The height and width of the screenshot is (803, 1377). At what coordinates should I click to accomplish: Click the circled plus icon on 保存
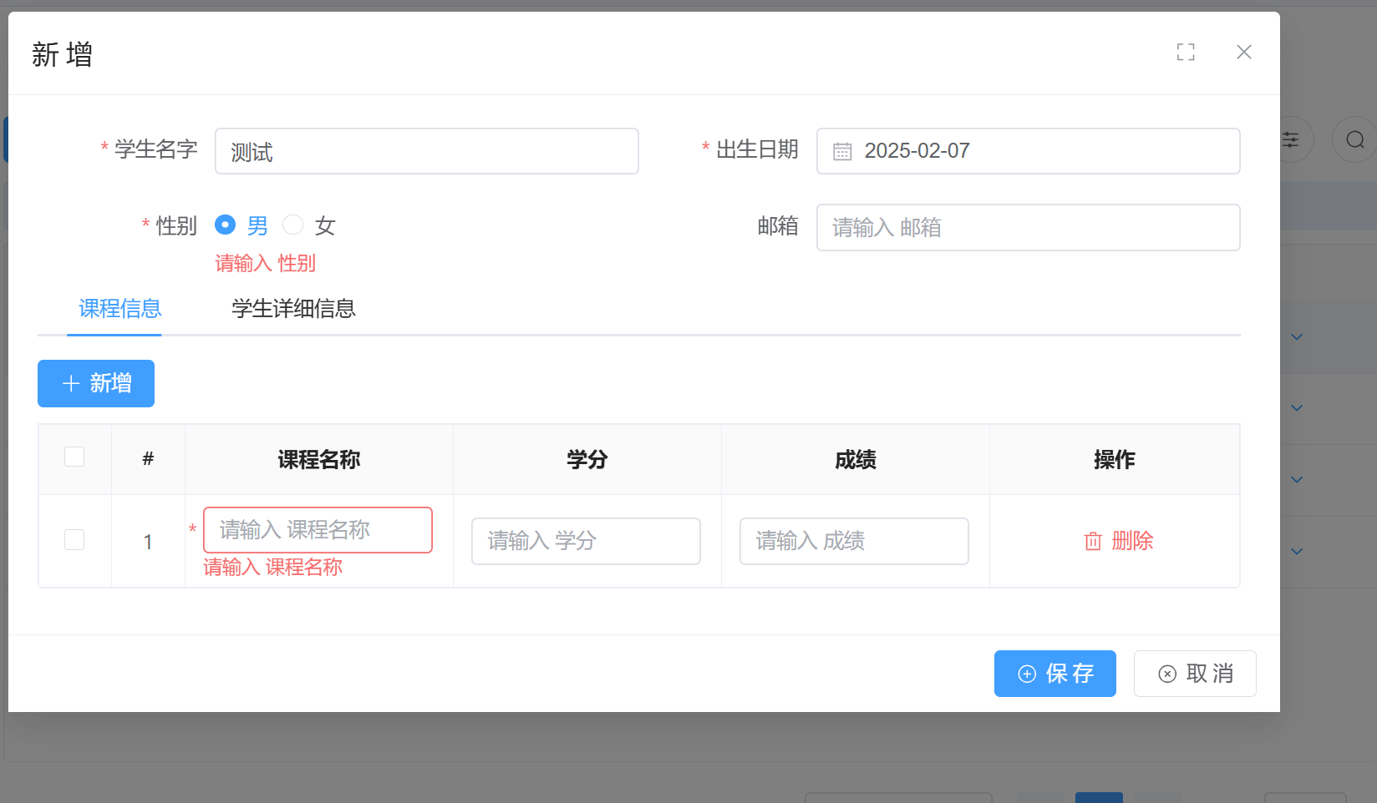(x=1027, y=674)
